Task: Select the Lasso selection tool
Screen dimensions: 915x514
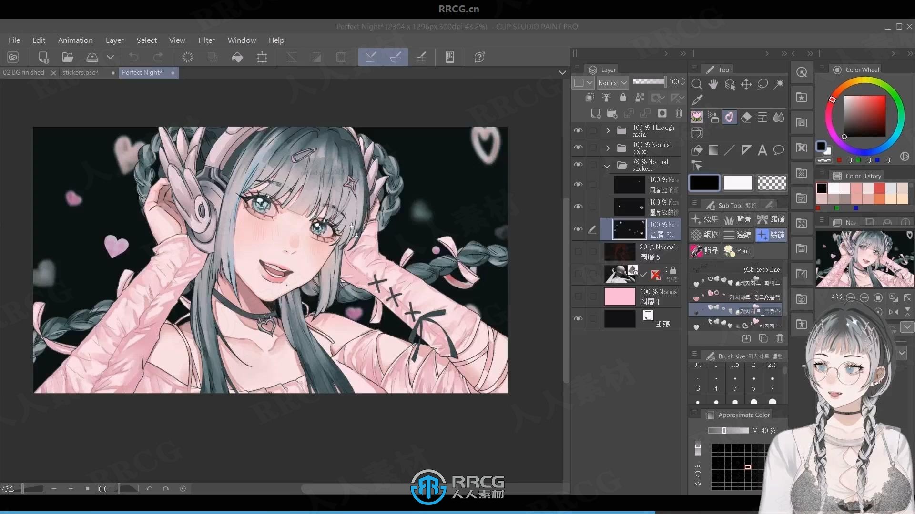Action: pos(762,84)
